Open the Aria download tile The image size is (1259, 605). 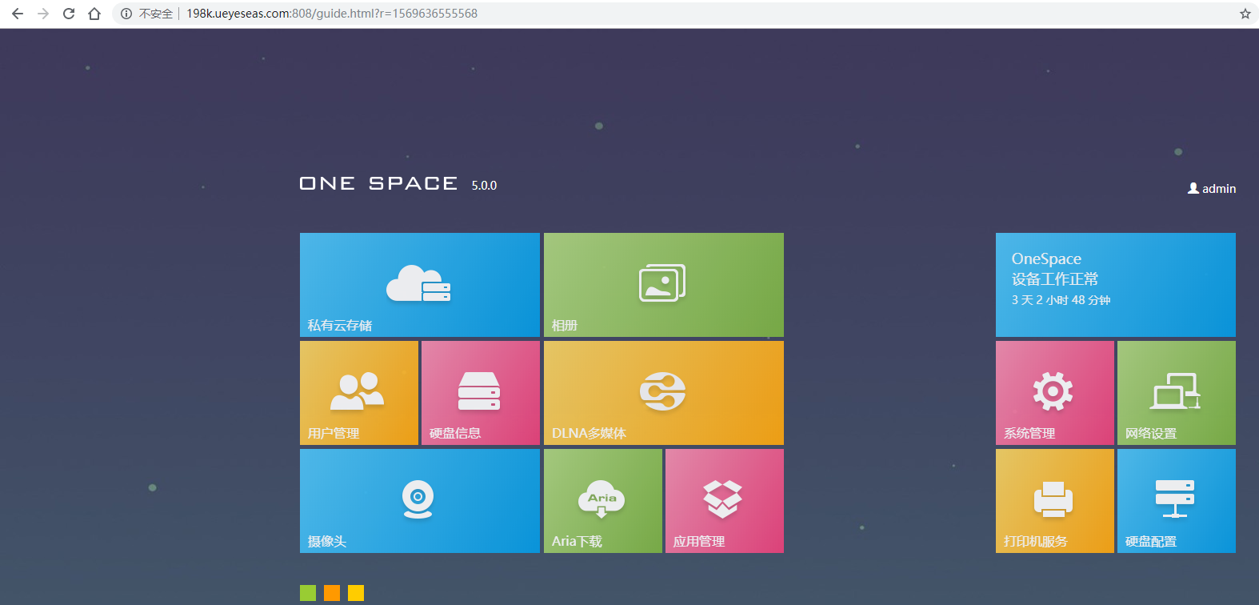coord(602,501)
